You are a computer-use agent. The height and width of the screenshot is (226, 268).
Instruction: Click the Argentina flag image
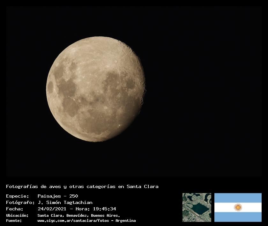pyautogui.click(x=238, y=207)
